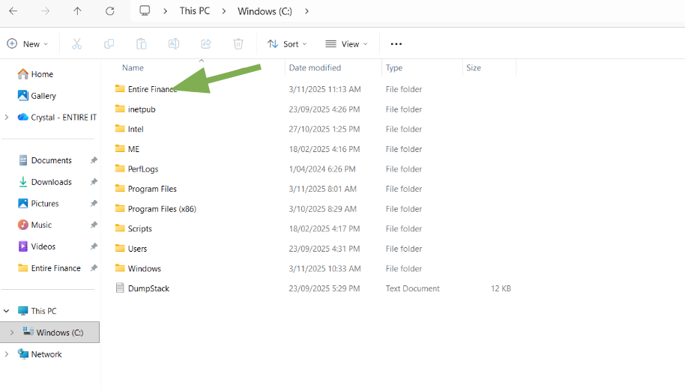Select the DumpStack text document

(x=148, y=288)
